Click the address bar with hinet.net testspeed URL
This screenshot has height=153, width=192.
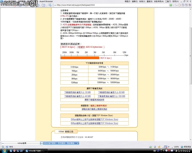pos(111,5)
